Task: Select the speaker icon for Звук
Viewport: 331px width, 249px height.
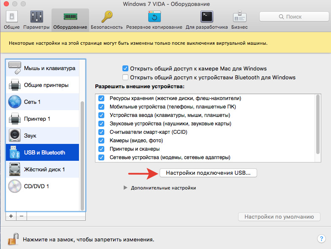Action: (x=14, y=135)
